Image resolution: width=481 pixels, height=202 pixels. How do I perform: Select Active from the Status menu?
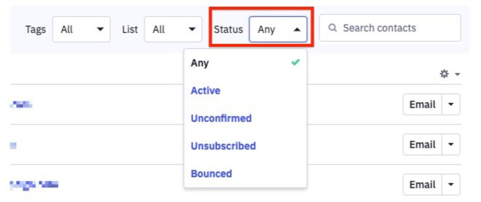[x=205, y=90]
